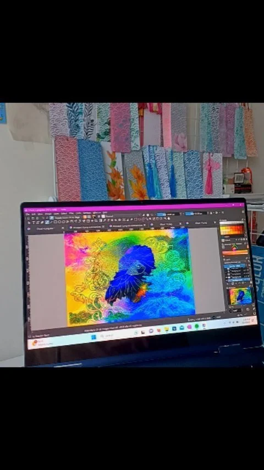Open the Windows Start menu
This screenshot has width=264, height=470.
(93, 337)
